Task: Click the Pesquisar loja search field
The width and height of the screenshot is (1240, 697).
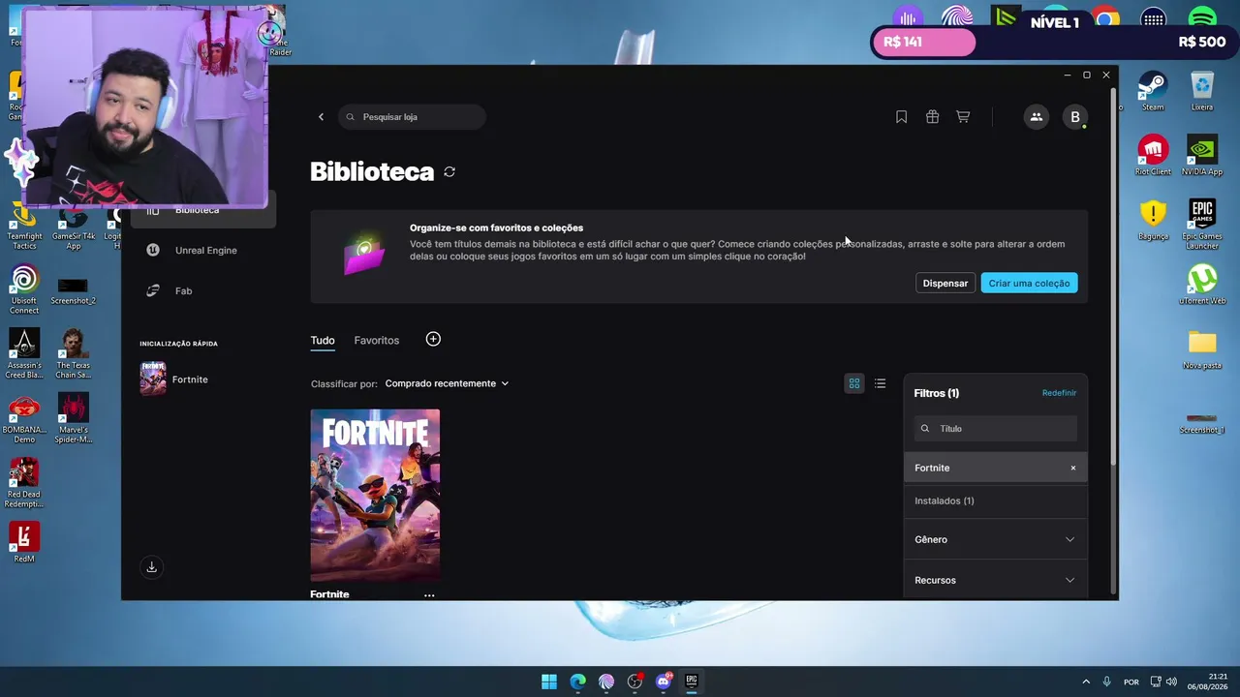Action: (x=413, y=117)
